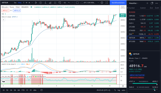Image resolution: width=161 pixels, height=93 pixels.
Task: Open the go to date icon
Action: point(41,90)
